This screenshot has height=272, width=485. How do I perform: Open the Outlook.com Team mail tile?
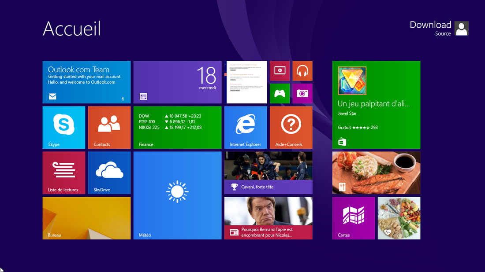(x=86, y=82)
